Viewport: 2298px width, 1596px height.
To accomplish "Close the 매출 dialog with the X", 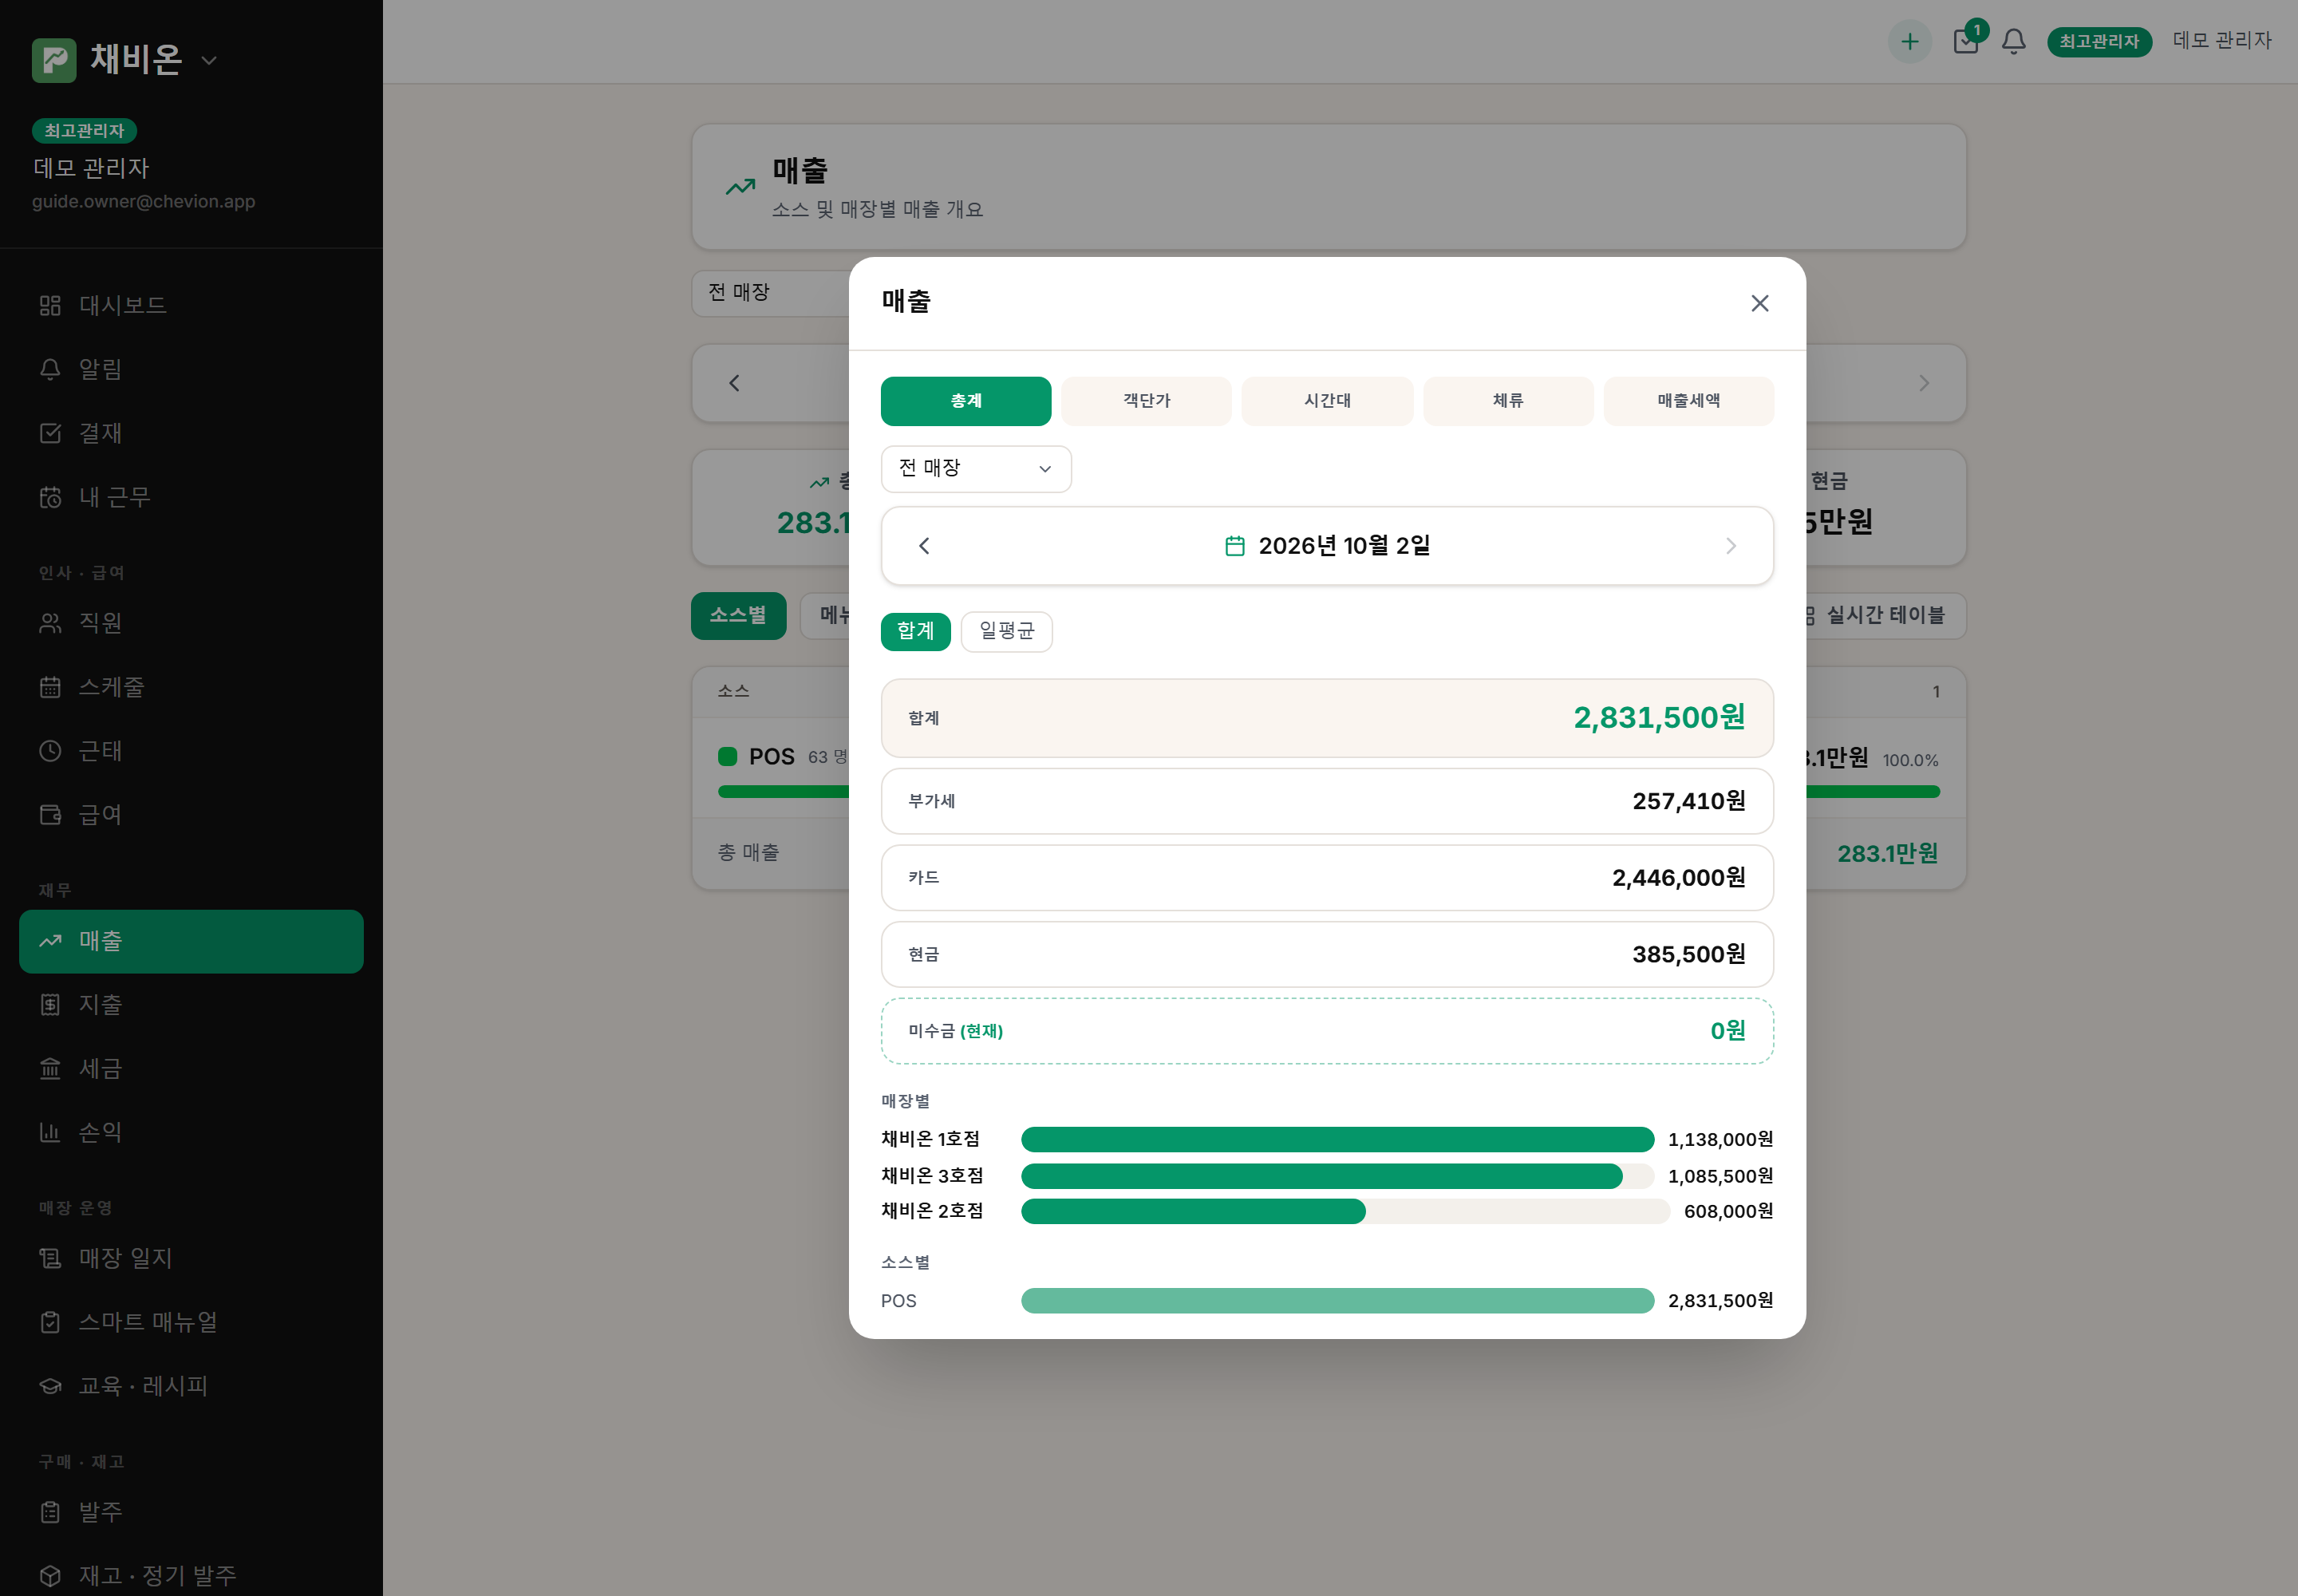I will coord(1759,303).
